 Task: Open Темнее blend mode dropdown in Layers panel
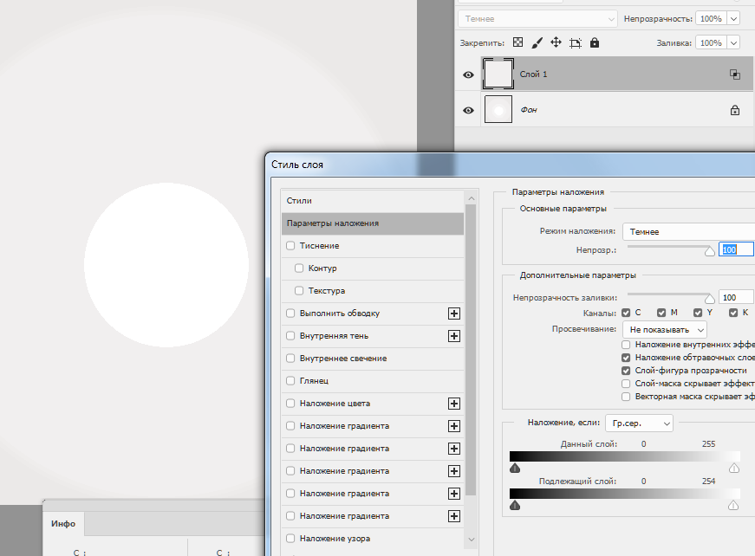(537, 19)
